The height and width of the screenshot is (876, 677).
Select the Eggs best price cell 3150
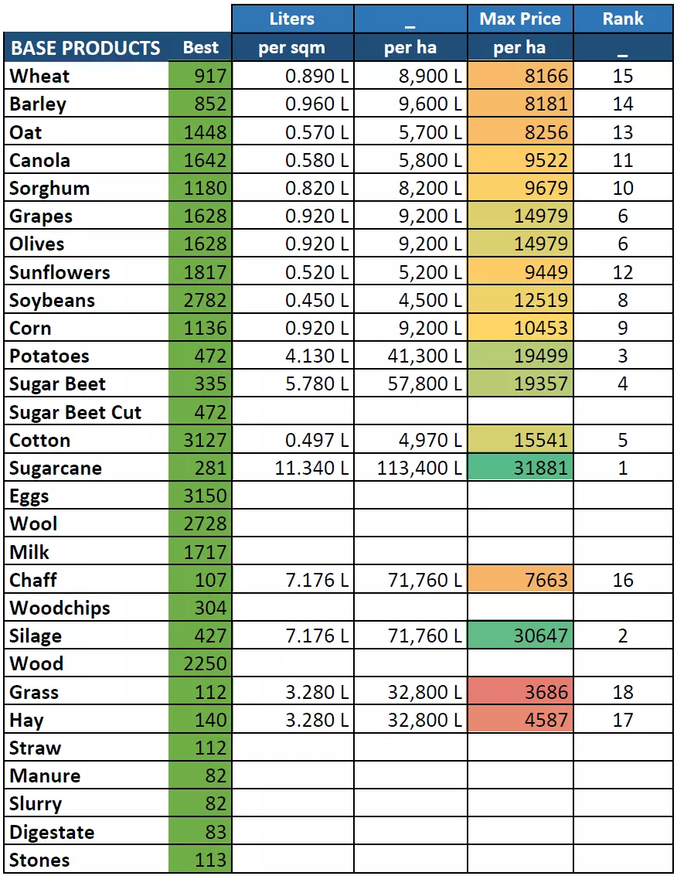pyautogui.click(x=201, y=496)
